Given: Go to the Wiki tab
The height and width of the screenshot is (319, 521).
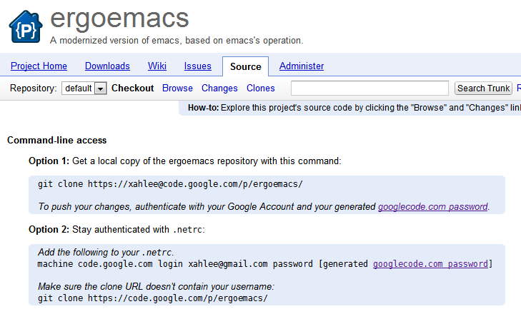Looking at the screenshot, I should [157, 66].
